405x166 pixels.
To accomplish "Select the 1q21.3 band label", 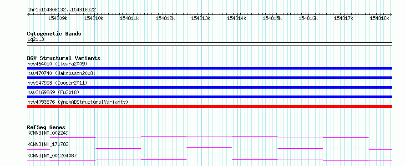I will pyautogui.click(x=35, y=39).
